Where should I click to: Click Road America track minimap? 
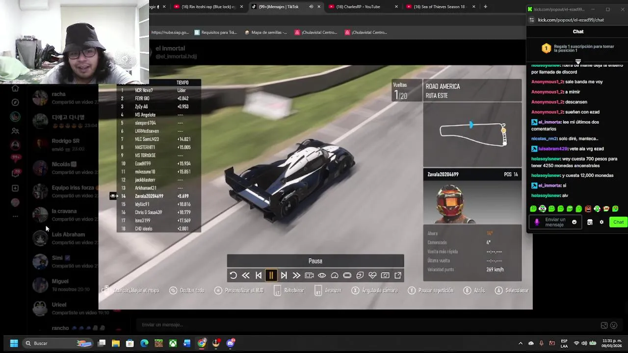tap(472, 134)
